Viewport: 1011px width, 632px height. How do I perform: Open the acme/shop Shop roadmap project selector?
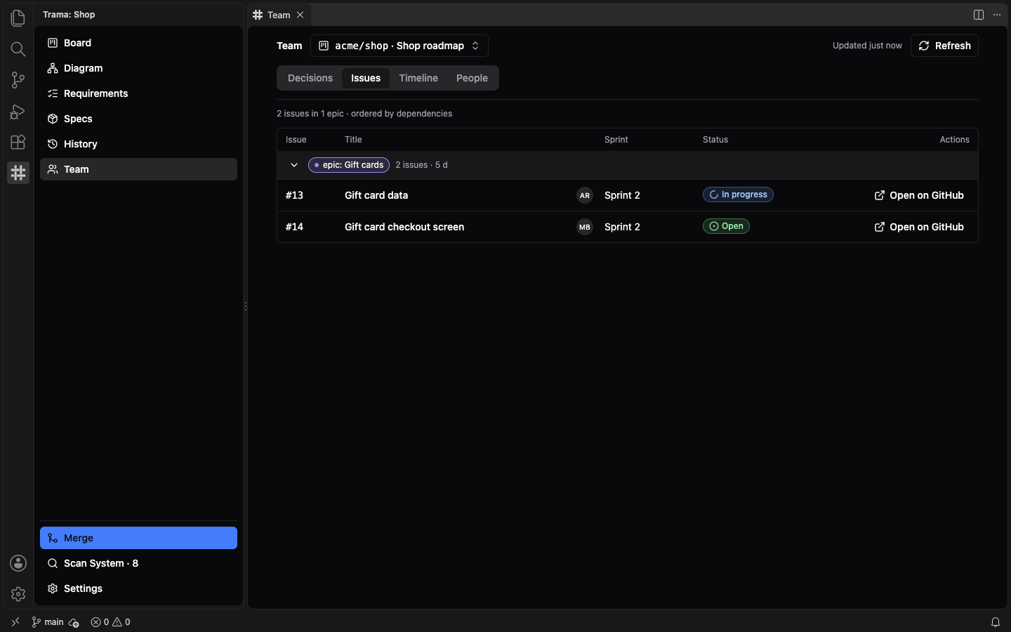pos(399,46)
